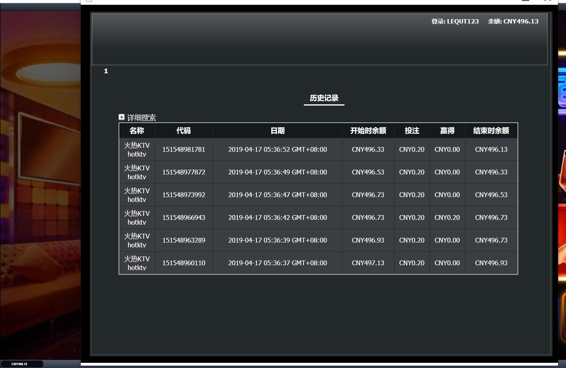Open record code 151548977872
Image resolution: width=566 pixels, height=368 pixels.
(x=184, y=172)
